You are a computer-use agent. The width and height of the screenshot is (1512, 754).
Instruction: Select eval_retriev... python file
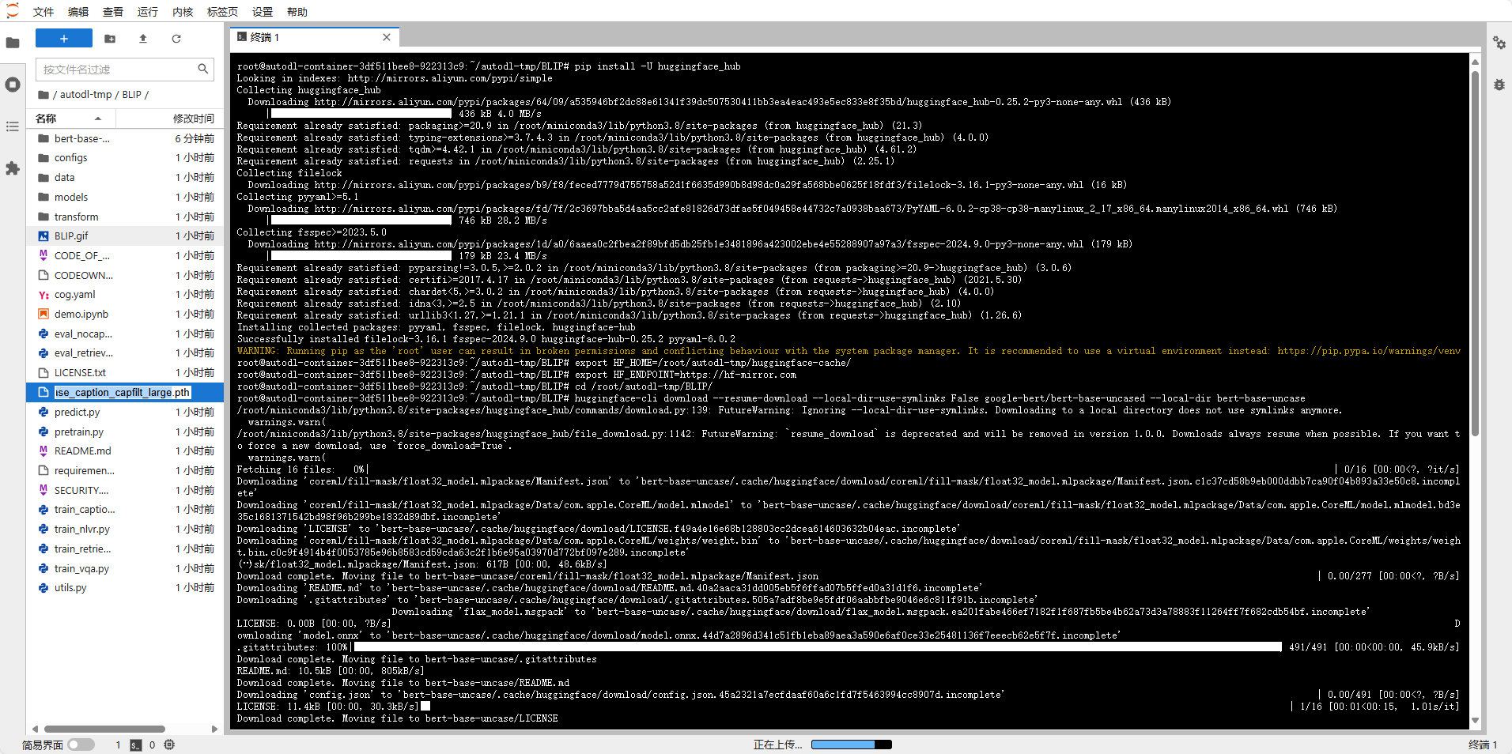coord(127,353)
